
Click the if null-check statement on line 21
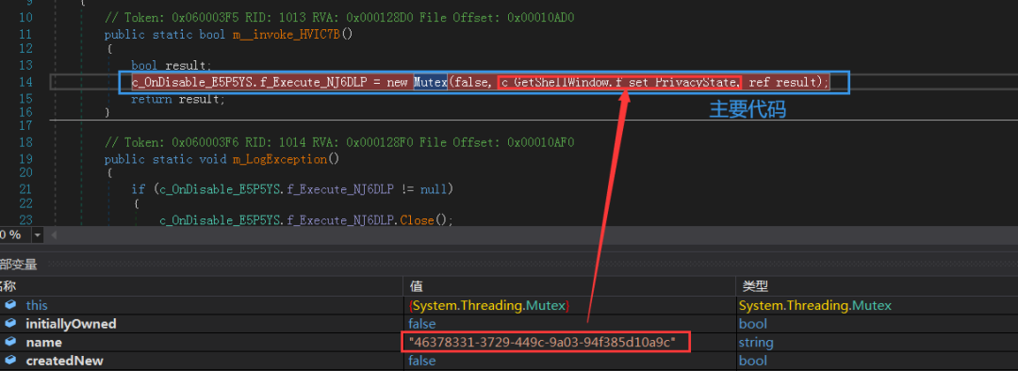(x=291, y=189)
